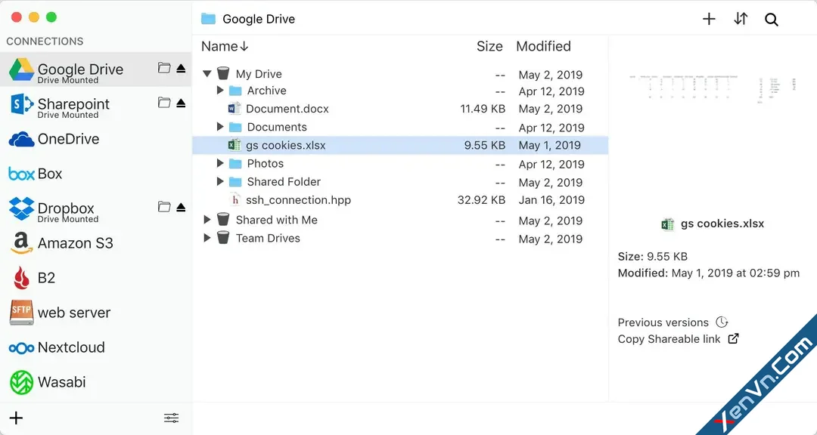817x435 pixels.
Task: Reveal Sharepoint mounted folder in Finder
Action: click(164, 103)
